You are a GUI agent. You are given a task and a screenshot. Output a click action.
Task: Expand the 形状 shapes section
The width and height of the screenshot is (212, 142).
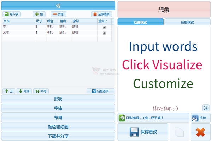[x=58, y=99]
